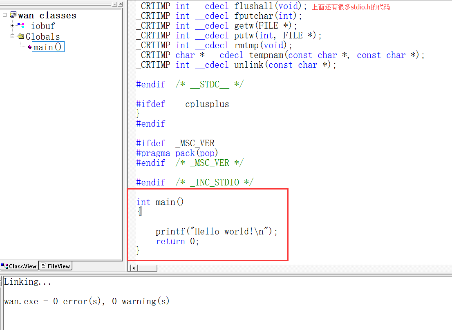Click the wan classes project icon

point(13,16)
